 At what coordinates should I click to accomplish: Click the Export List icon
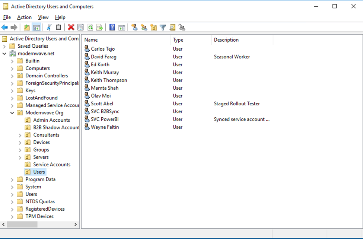tap(99, 27)
